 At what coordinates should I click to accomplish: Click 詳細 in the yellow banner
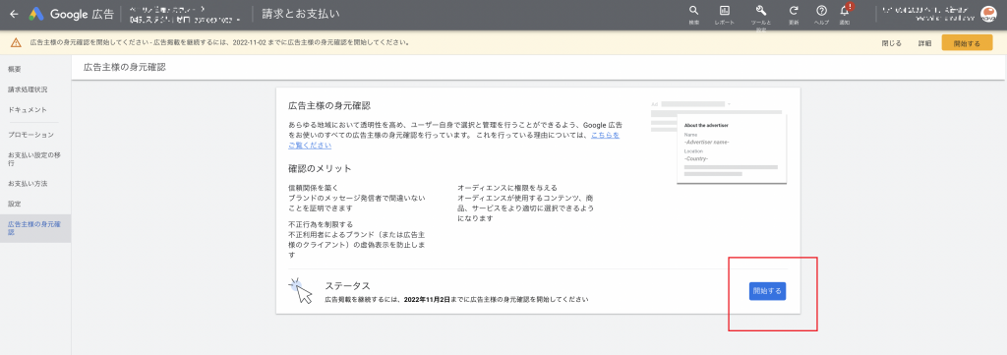tap(924, 43)
